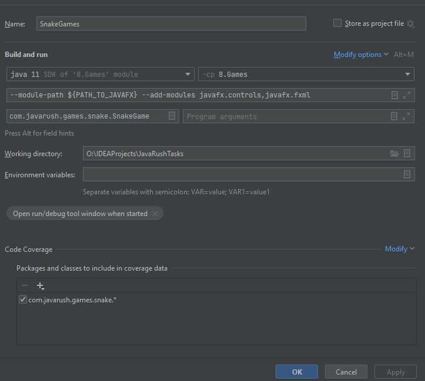The height and width of the screenshot is (381, 425).
Task: Click the Environment variables input field
Action: [241, 174]
